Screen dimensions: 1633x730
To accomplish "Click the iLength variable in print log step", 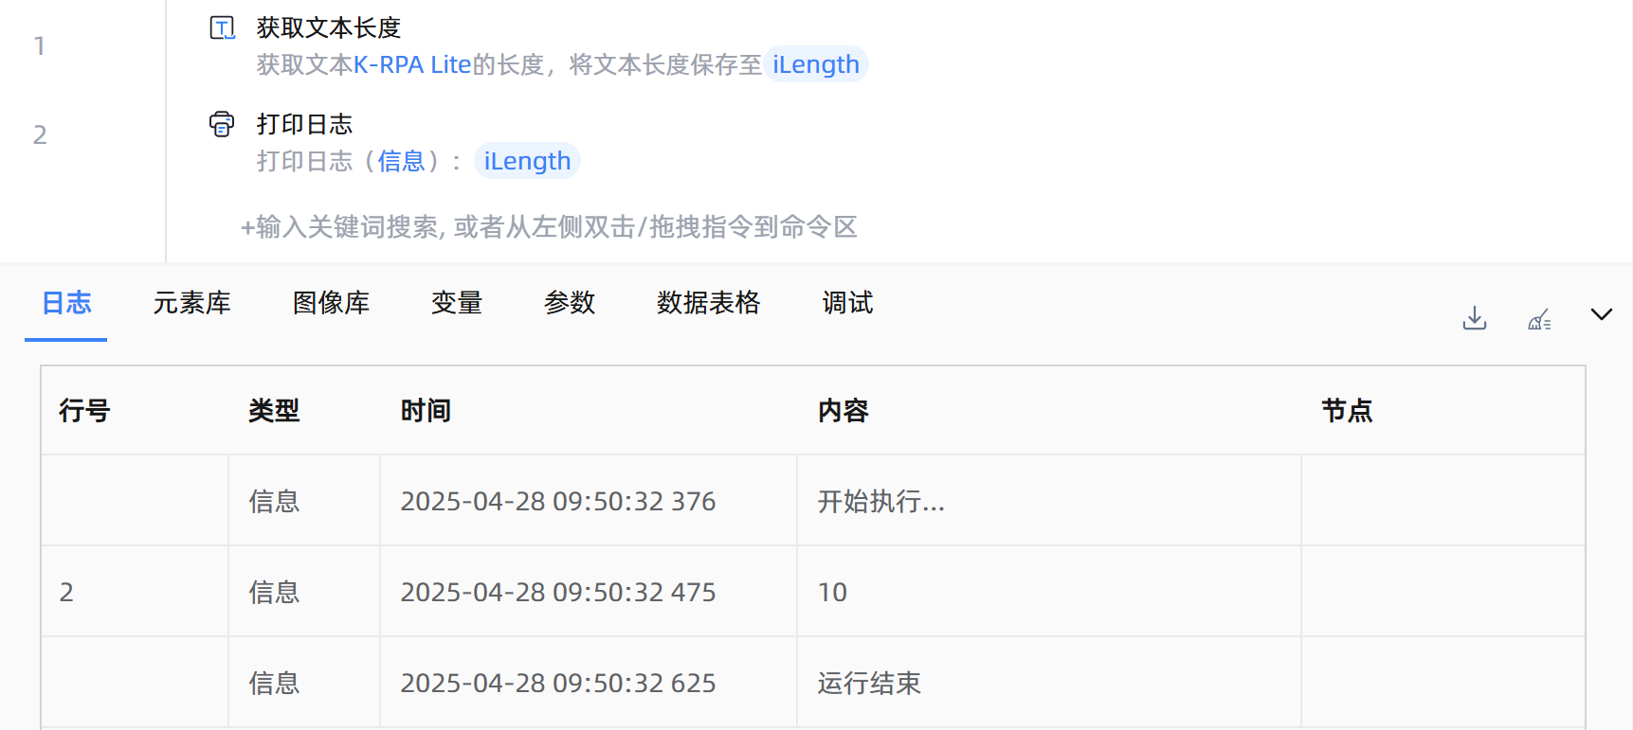I will click(x=527, y=161).
